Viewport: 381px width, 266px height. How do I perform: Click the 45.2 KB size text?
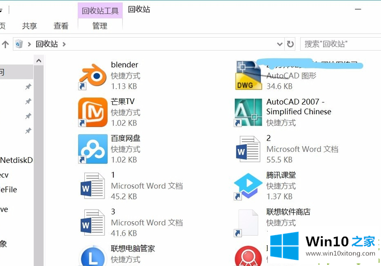coord(124,197)
